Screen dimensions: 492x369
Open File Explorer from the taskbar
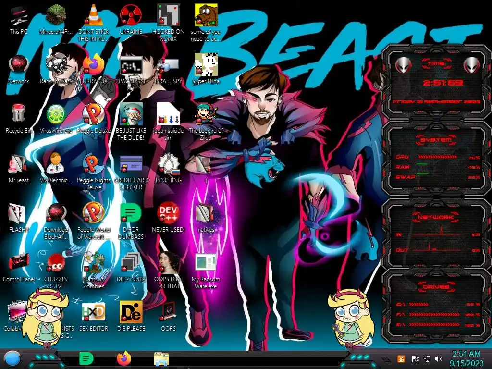pos(161,358)
